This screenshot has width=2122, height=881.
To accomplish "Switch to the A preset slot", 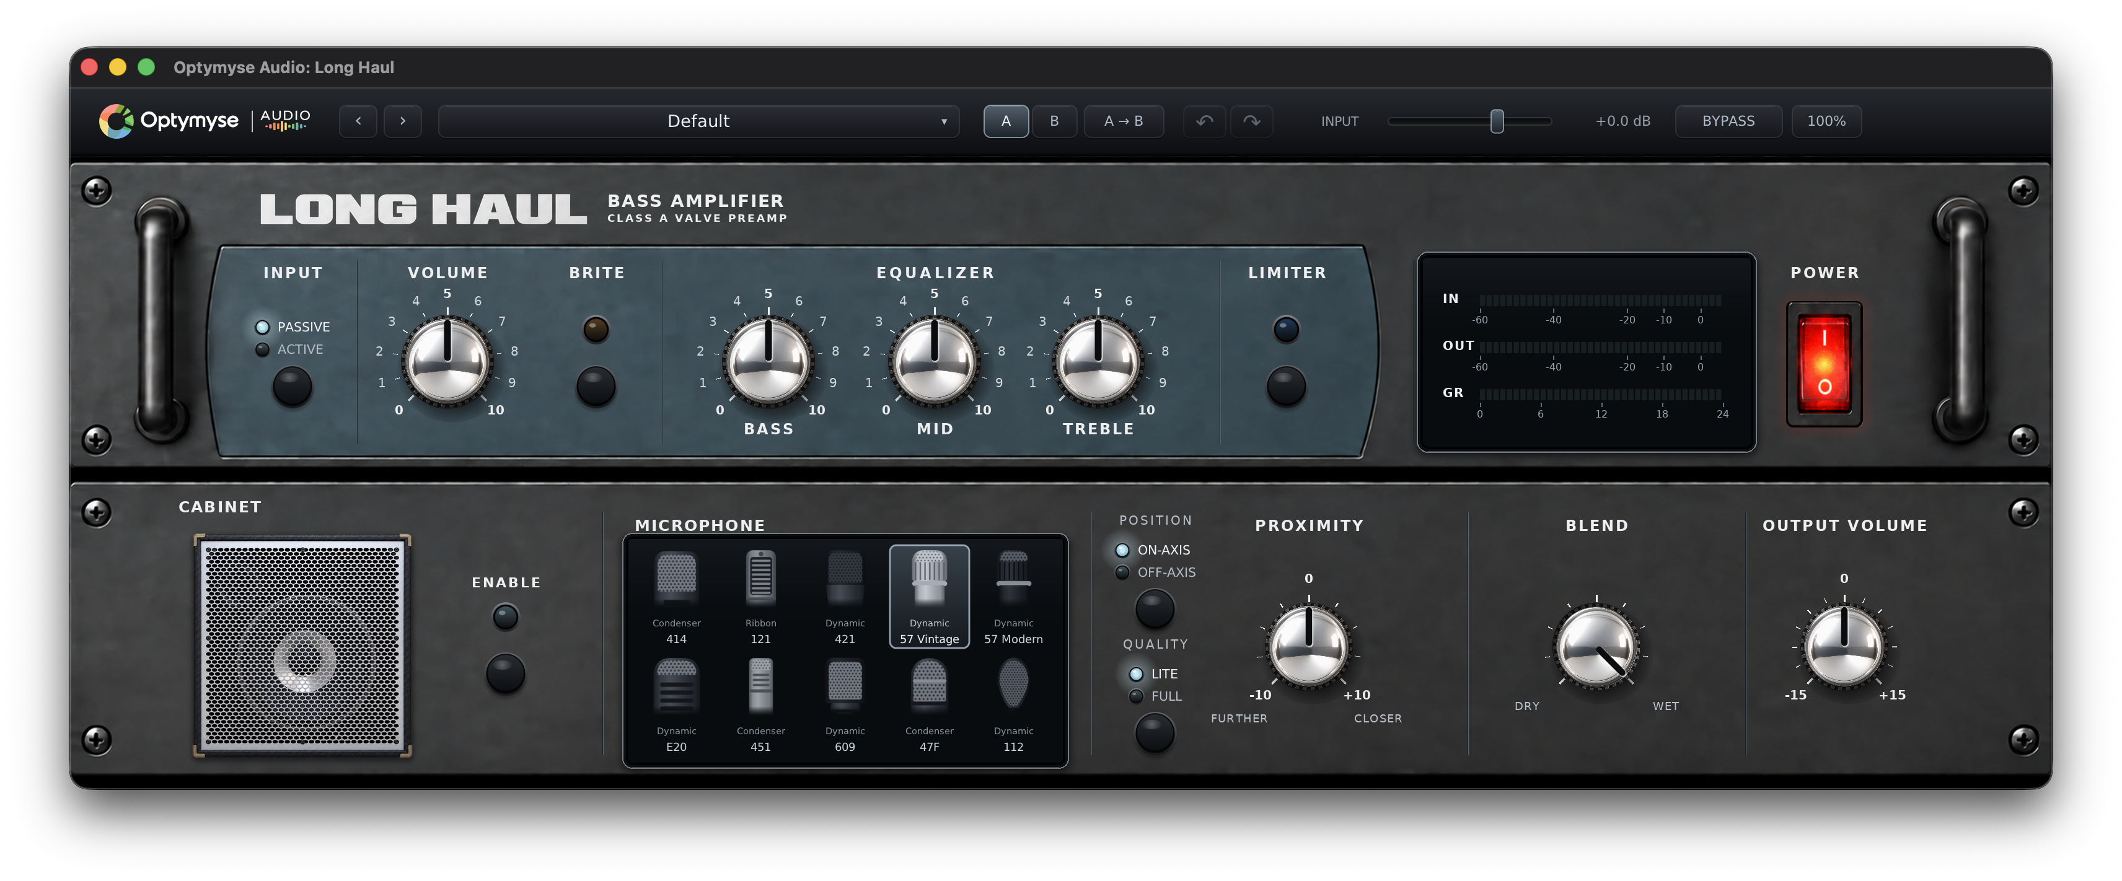I will pos(1006,121).
